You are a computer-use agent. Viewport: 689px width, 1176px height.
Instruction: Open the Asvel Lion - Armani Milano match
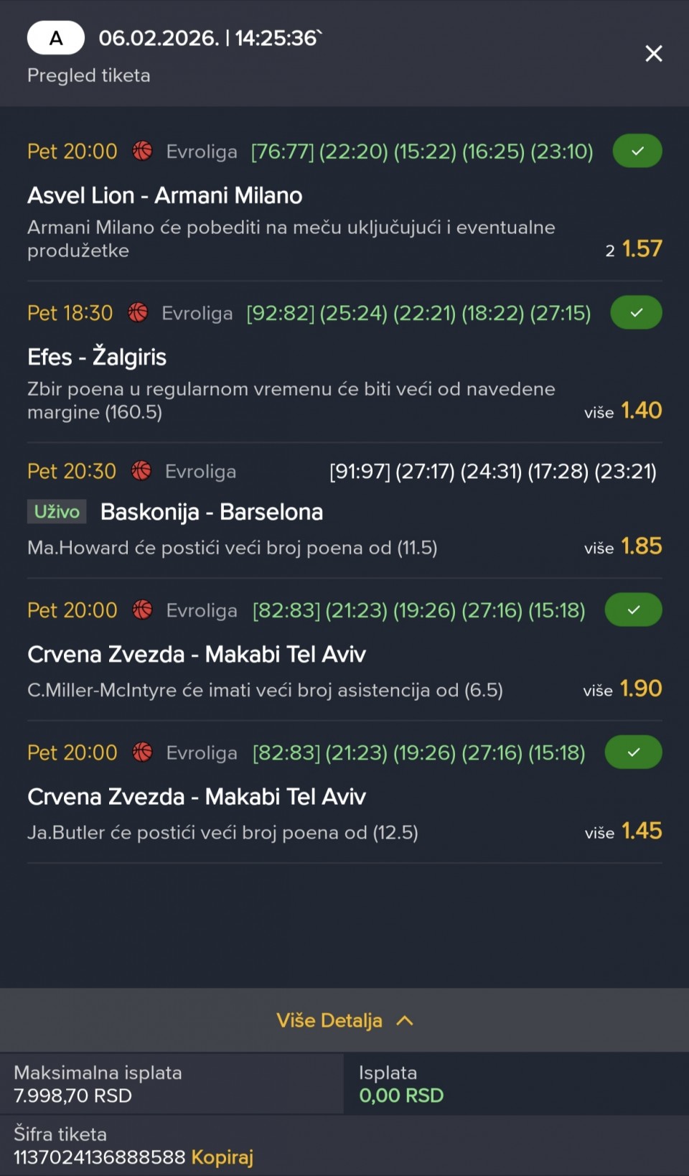pyautogui.click(x=165, y=195)
